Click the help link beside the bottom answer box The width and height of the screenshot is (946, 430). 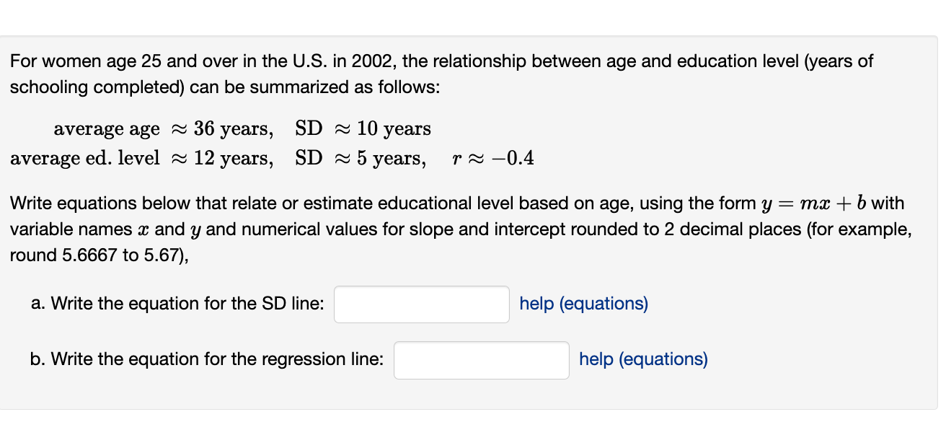click(642, 359)
